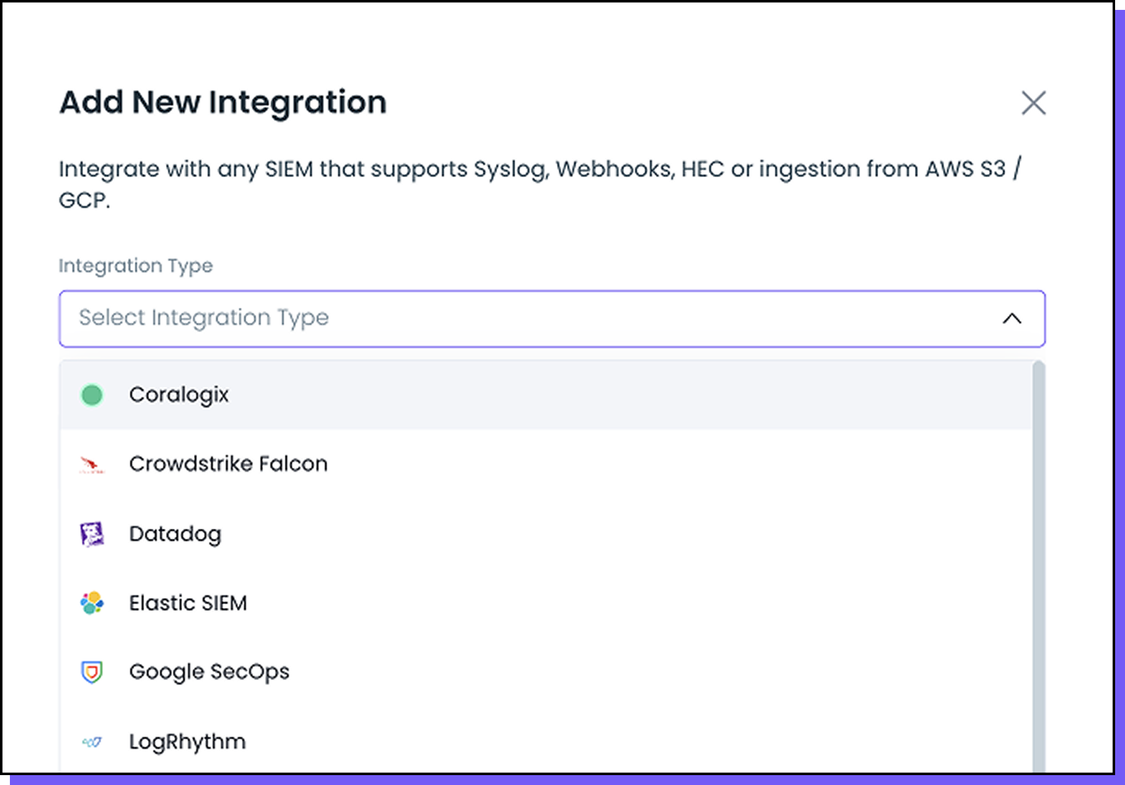Close the Add New Integration dialog
This screenshot has width=1125, height=785.
click(1033, 103)
